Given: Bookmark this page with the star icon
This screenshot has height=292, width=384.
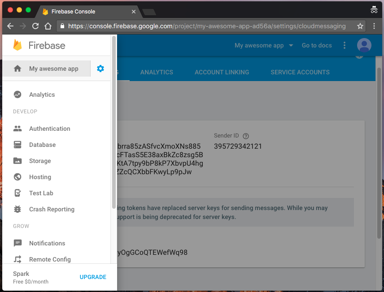Looking at the screenshot, I should (x=360, y=26).
